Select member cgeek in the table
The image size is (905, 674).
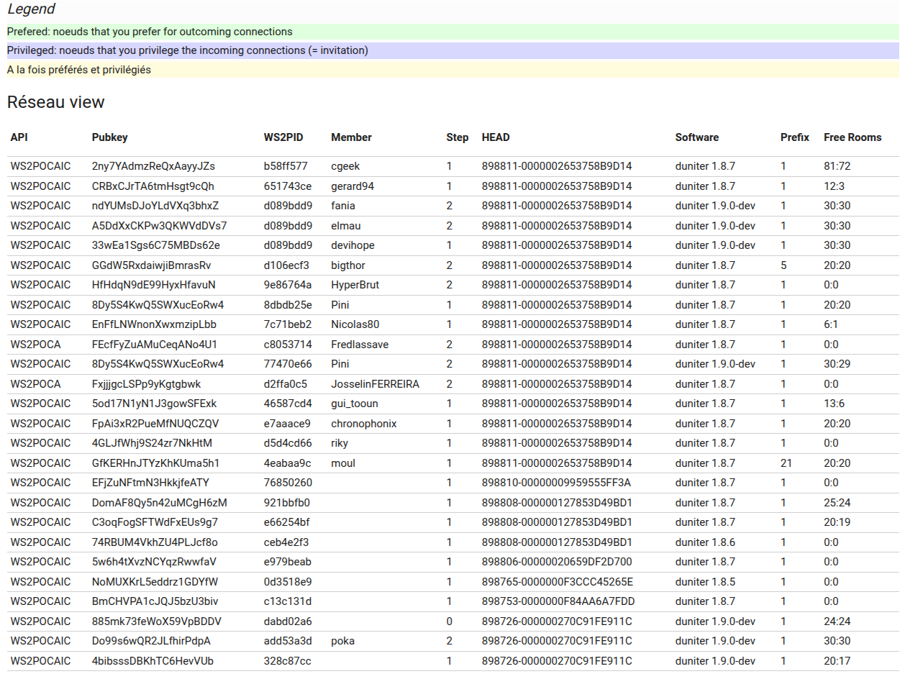345,166
